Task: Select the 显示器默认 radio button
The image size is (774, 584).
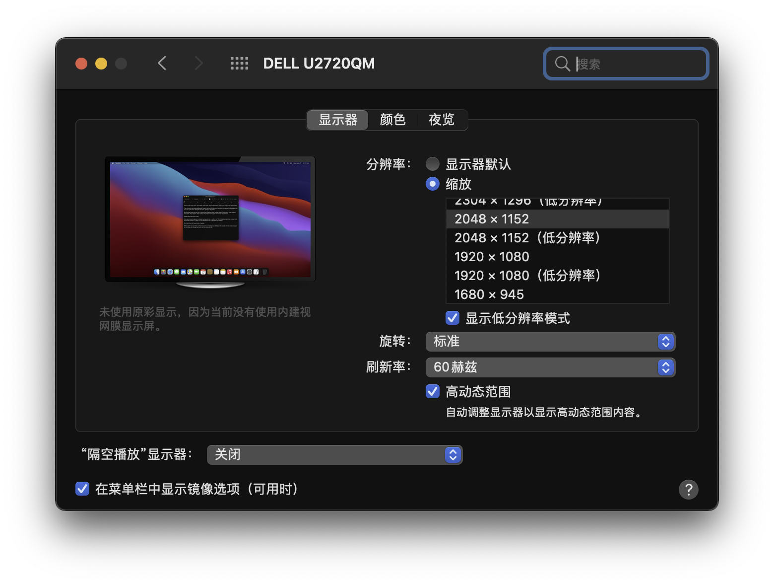Action: point(433,164)
